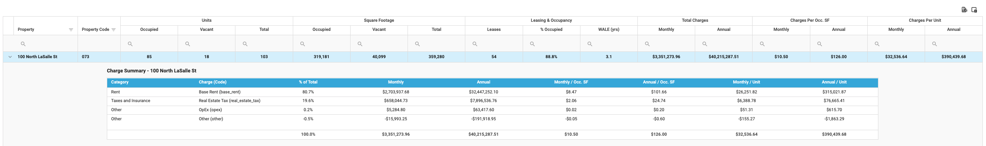Image resolution: width=986 pixels, height=146 pixels.
Task: Click the $2,703,937.68 monthly base rent value
Action: point(396,92)
